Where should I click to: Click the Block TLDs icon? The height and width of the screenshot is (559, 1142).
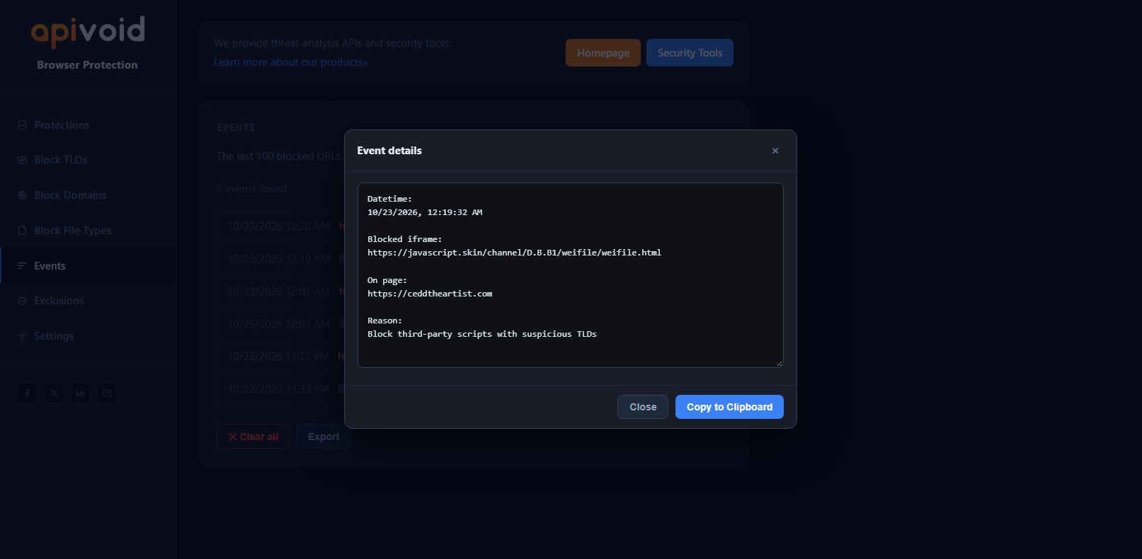22,160
